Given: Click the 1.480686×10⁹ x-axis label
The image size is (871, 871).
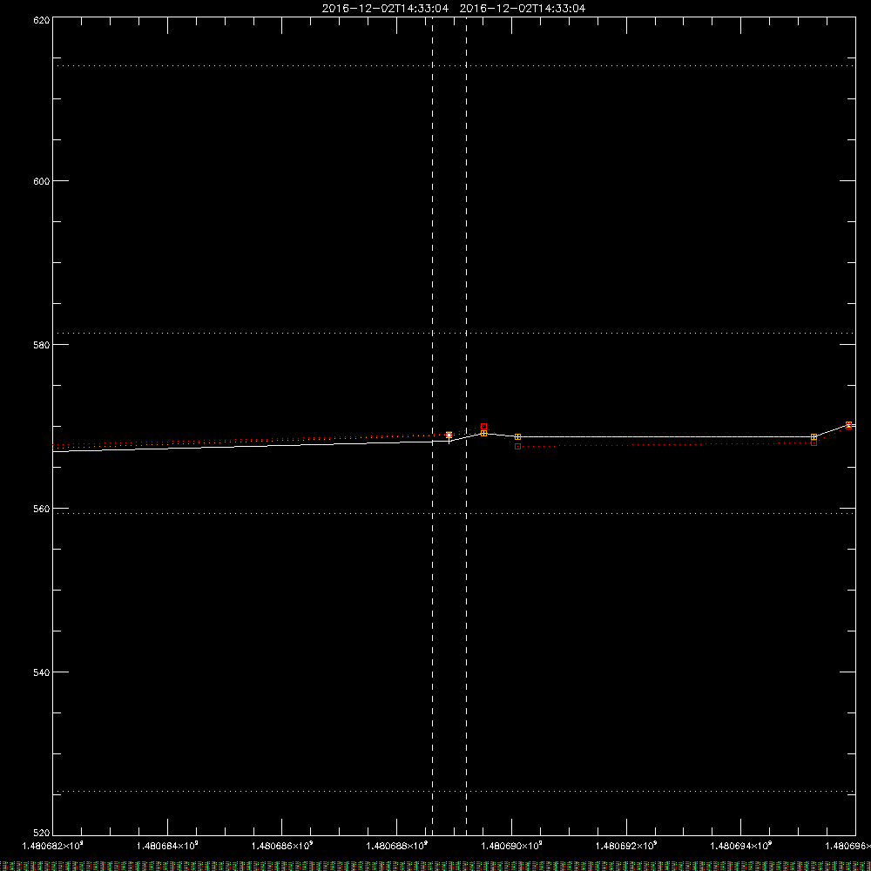Looking at the screenshot, I should (282, 846).
